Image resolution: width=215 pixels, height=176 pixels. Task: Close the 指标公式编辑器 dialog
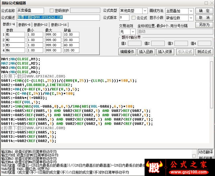pos(212,3)
